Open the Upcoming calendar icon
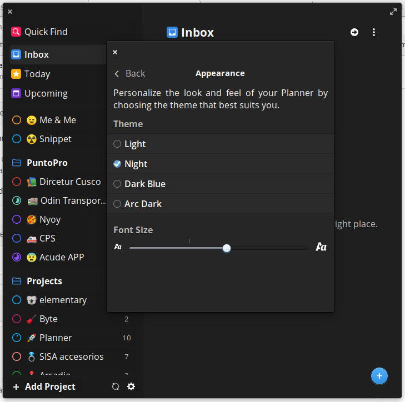 coord(16,93)
